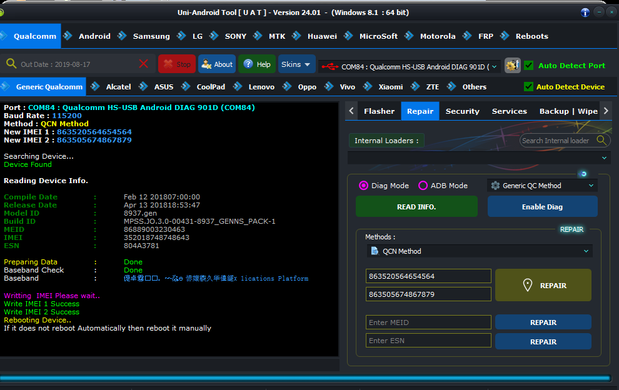Click the second IMEI field 863505674867879
This screenshot has height=390, width=619.
pyautogui.click(x=428, y=294)
